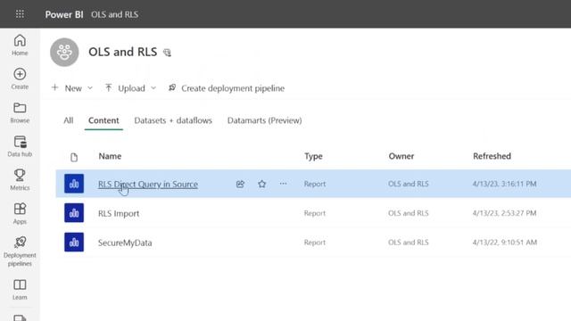Expand the New dropdown chevron
Screen dimensions: 571x321
(x=90, y=88)
